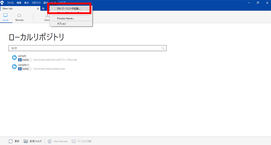Switch to the Remote repositories view
The height and width of the screenshot is (145, 271).
[x=19, y=17]
